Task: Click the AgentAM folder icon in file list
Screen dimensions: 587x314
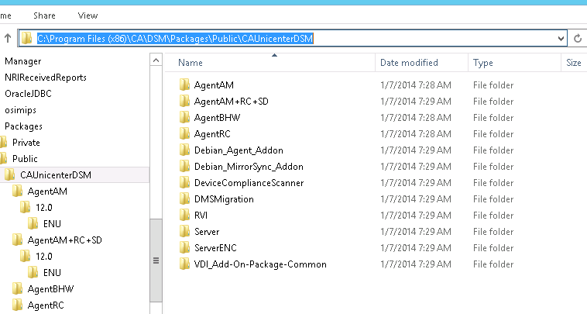Action: click(184, 85)
